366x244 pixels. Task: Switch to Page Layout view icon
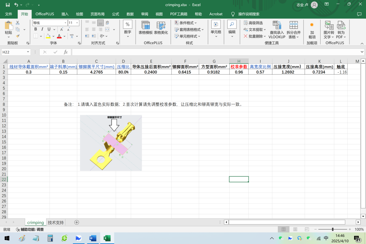pyautogui.click(x=295, y=229)
